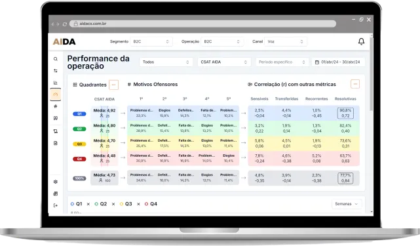Click the browser forward arrow
The image size is (420, 246).
coord(58,24)
